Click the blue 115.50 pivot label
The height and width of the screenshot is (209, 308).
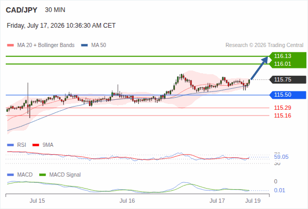pos(288,95)
